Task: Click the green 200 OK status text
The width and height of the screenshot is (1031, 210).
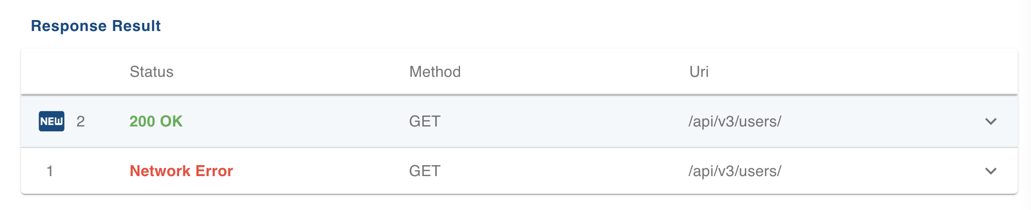Action: (x=156, y=121)
